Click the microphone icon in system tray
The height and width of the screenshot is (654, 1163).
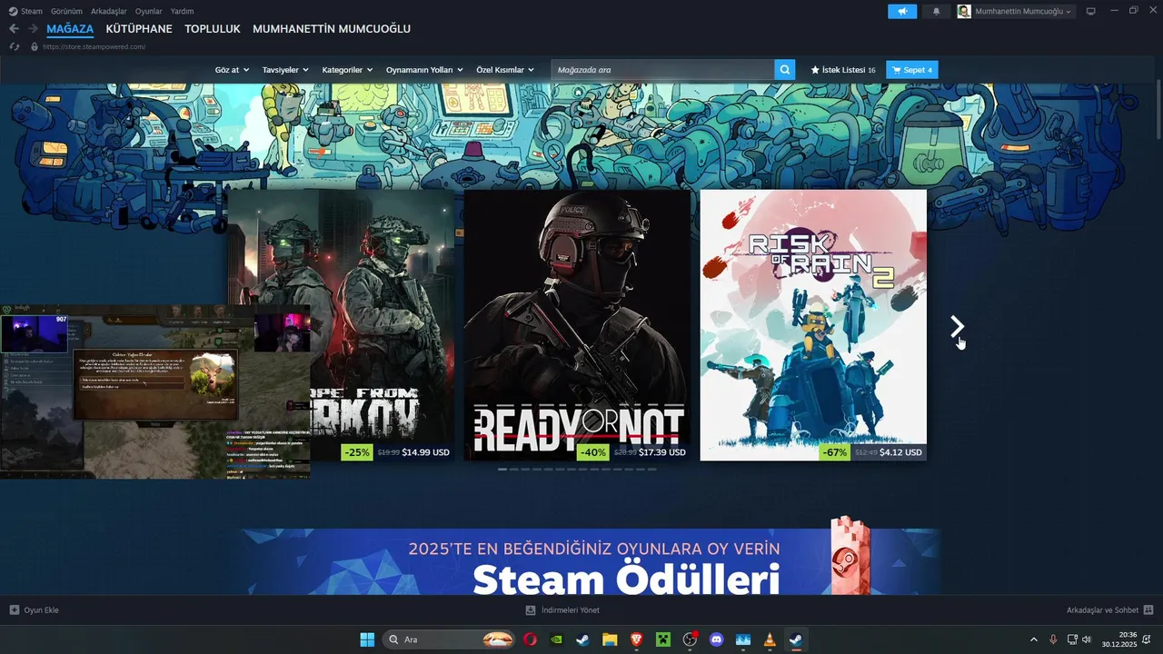coord(1053,639)
